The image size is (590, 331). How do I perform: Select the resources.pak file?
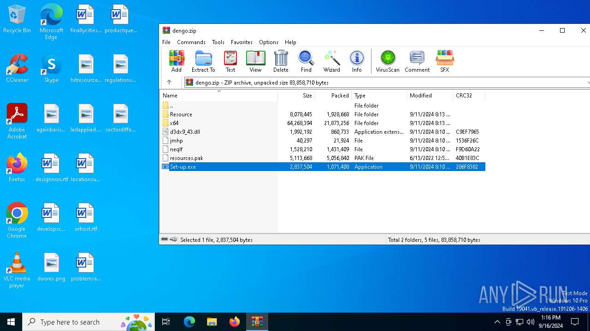tap(323, 158)
